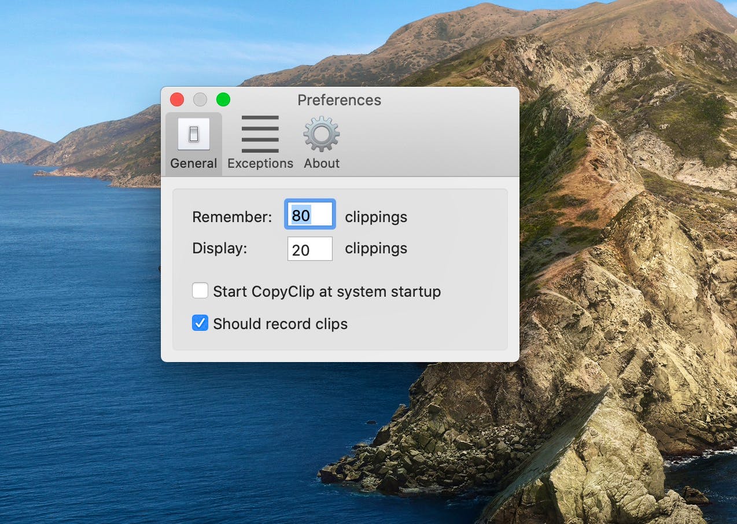Select the About tab label
The width and height of the screenshot is (737, 524).
click(322, 164)
